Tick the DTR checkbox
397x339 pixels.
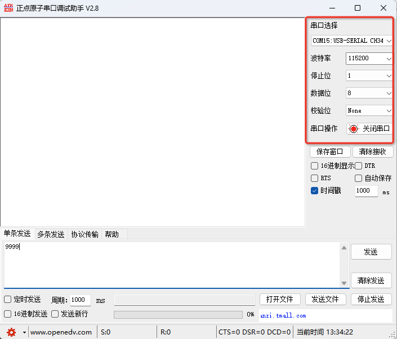358,166
